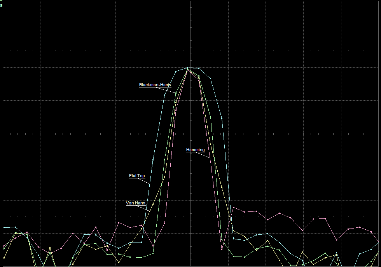Viewport: 381px width, 267px height.
Task: Click the cyan trace's first point at left edge
Action: pos(3,227)
